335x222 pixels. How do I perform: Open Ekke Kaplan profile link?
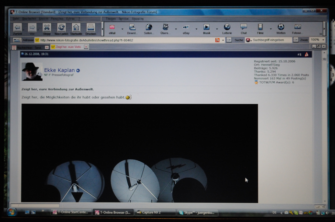tap(59, 70)
